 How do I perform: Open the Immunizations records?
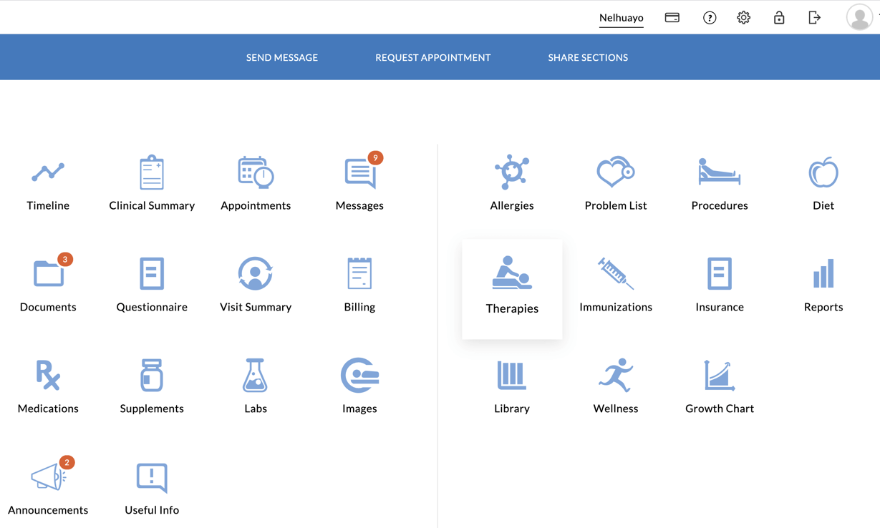click(x=615, y=285)
